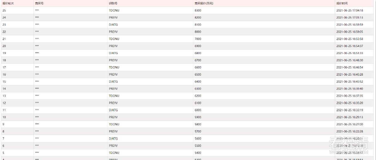The height and width of the screenshot is (160, 376).
Task: Click round number 15 in first column
Action: pos(4,82)
